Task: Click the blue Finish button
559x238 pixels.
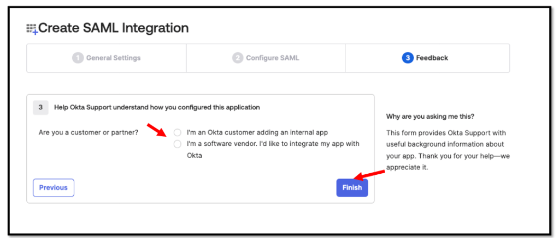Action: 352,187
